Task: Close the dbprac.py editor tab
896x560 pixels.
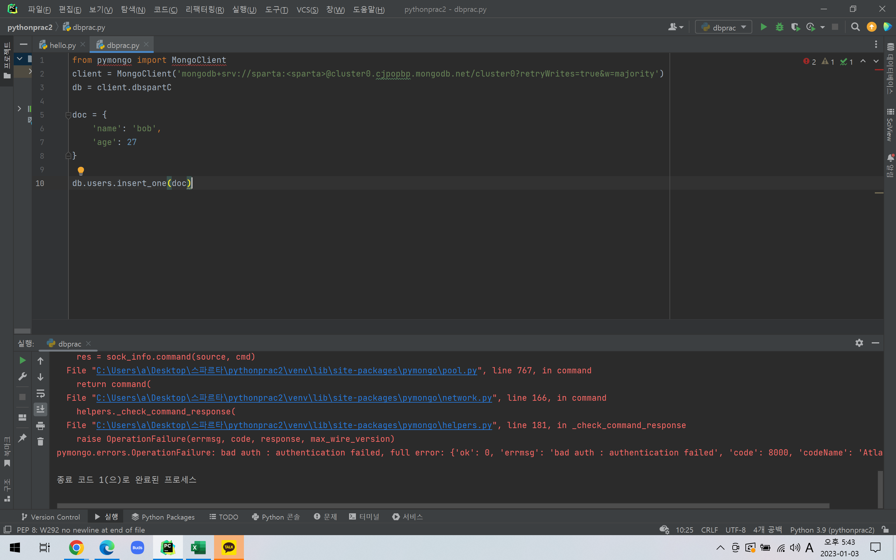Action: (146, 44)
